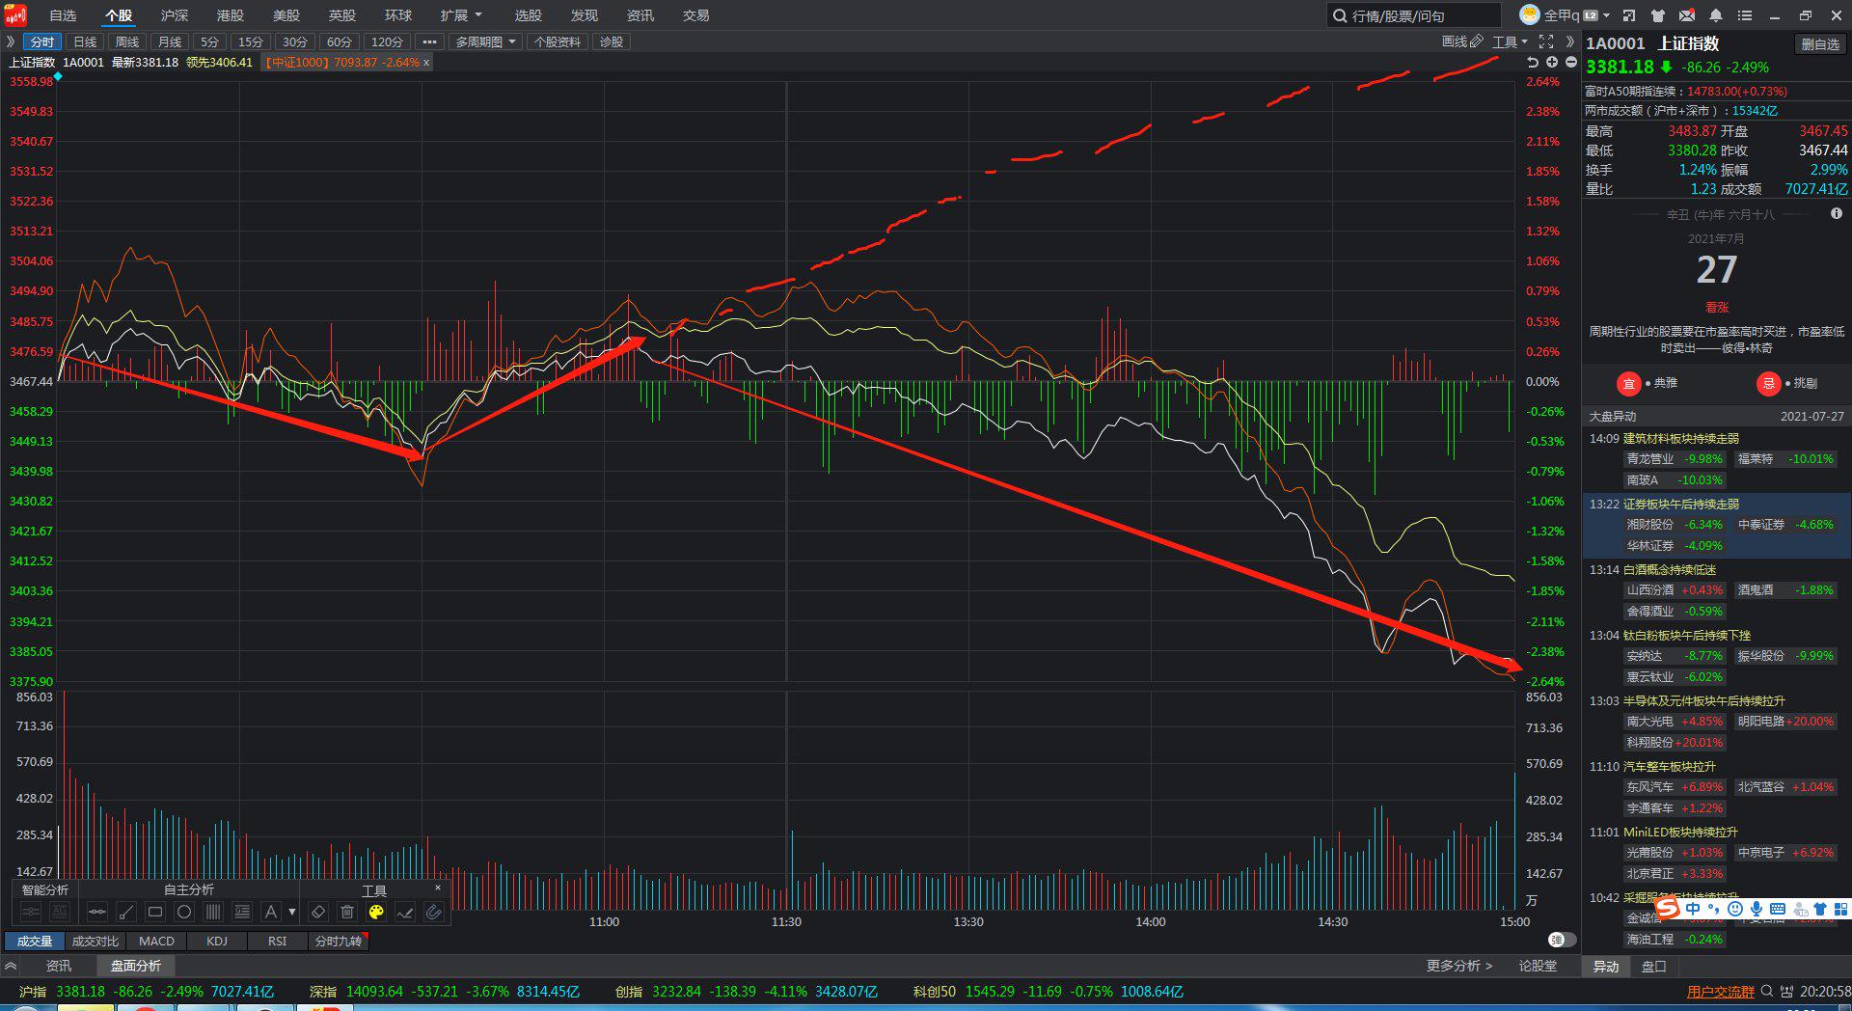Switch chart to 15分 period
Screen dimensions: 1852x1011
coord(251,41)
